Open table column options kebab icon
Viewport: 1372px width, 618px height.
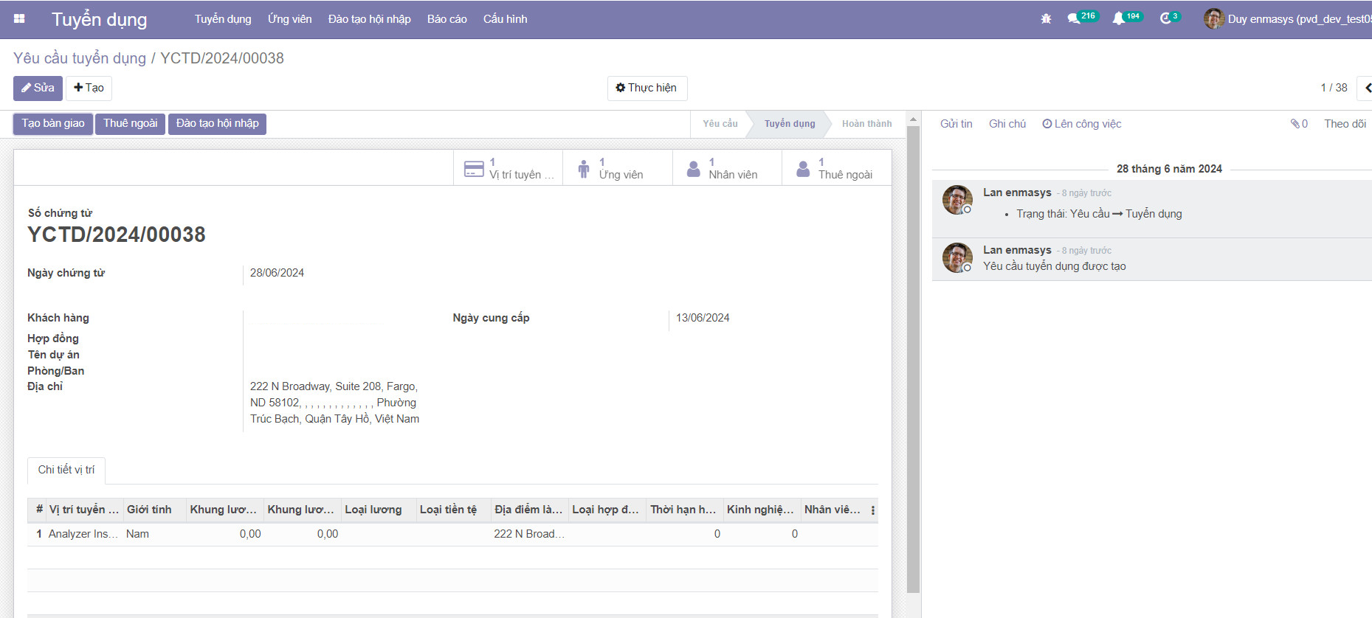(x=872, y=510)
